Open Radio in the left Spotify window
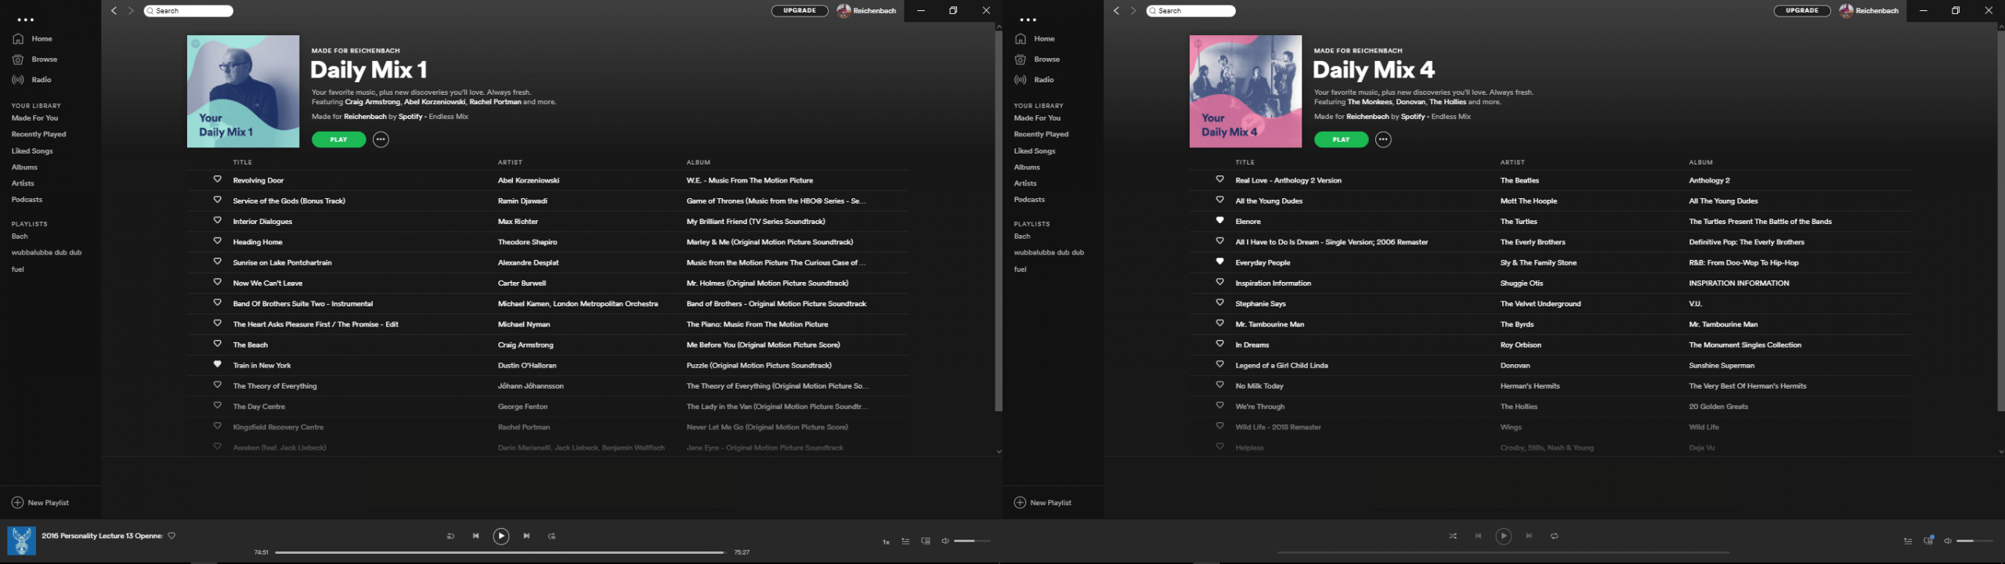This screenshot has height=564, width=2005. [31, 80]
